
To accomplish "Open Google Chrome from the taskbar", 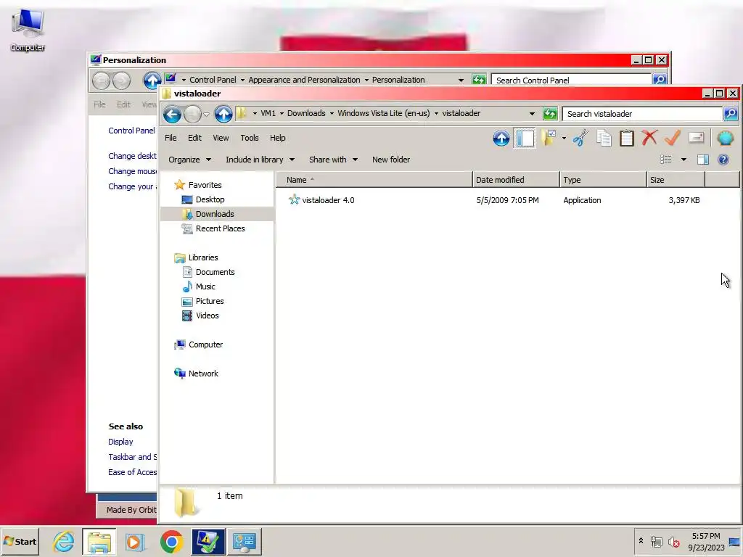I will coord(171,542).
